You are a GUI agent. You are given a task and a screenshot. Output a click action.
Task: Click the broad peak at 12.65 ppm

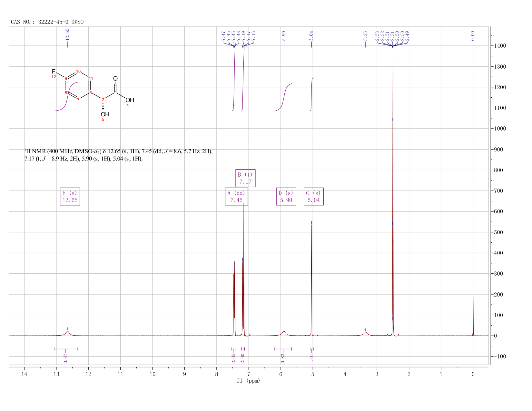[x=67, y=333]
